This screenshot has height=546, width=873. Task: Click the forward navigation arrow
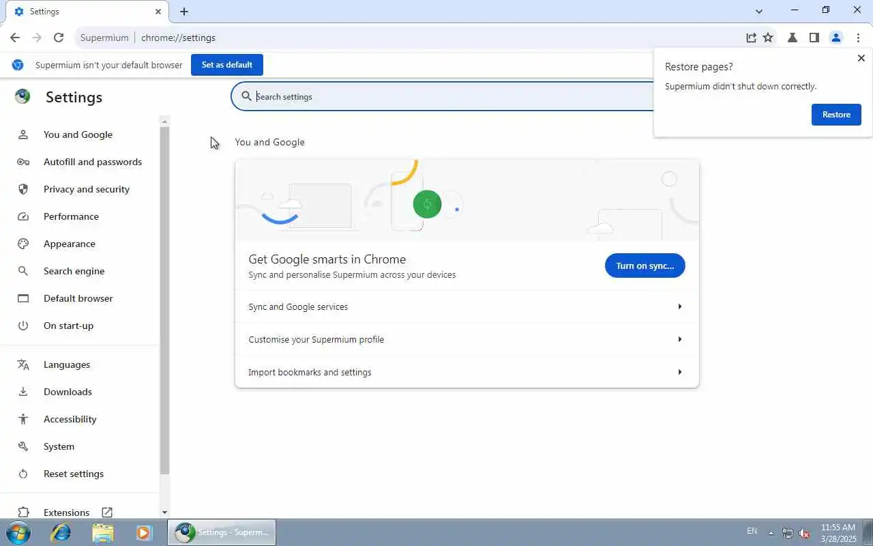point(37,38)
